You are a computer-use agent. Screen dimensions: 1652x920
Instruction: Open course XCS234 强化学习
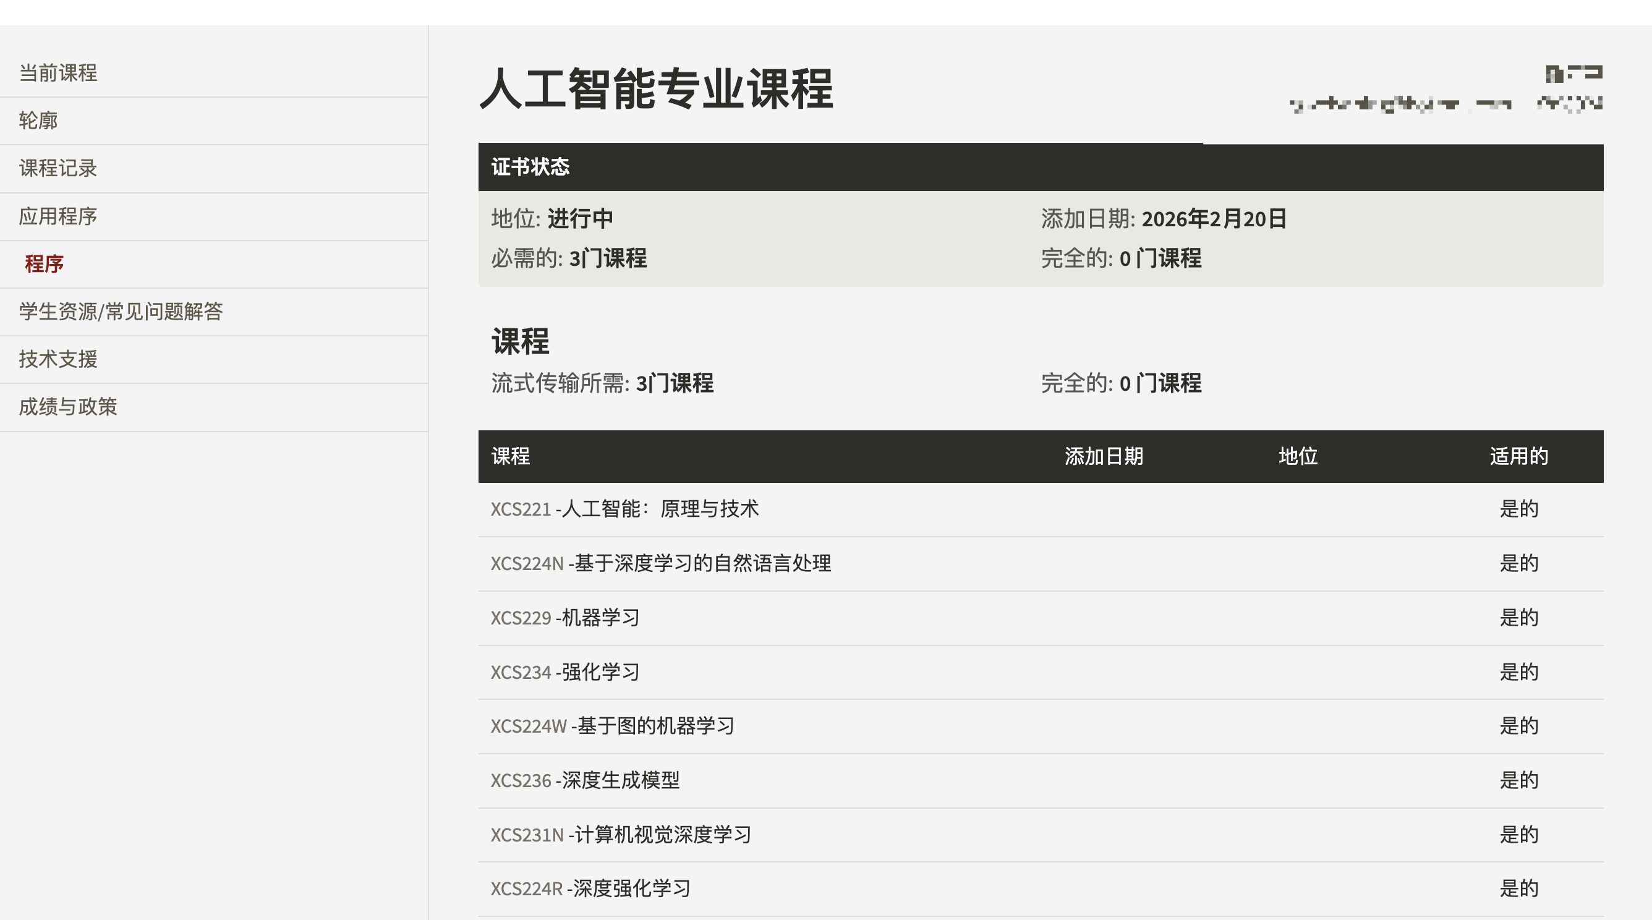565,672
